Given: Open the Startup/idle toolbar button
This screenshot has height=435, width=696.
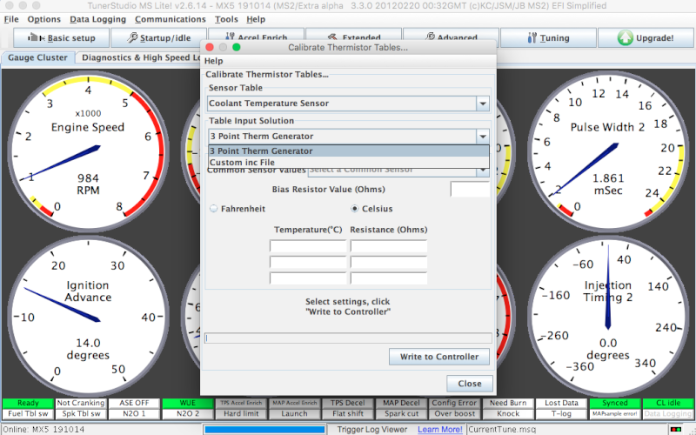Looking at the screenshot, I should (x=158, y=37).
